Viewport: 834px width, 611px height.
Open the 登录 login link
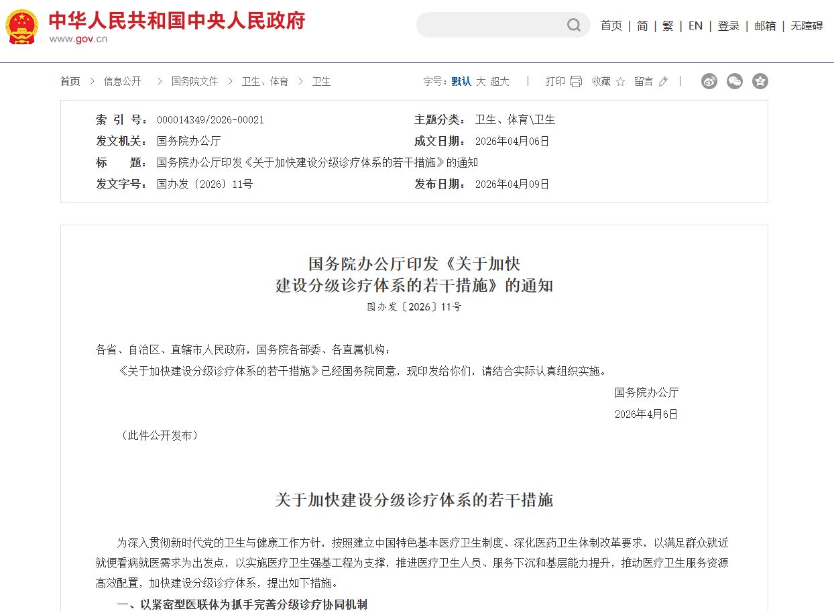tap(728, 25)
